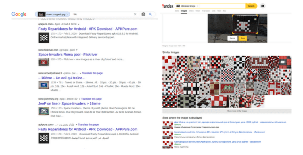Click the 'Similar images' heading
This screenshot has height=155, width=303.
[171, 52]
